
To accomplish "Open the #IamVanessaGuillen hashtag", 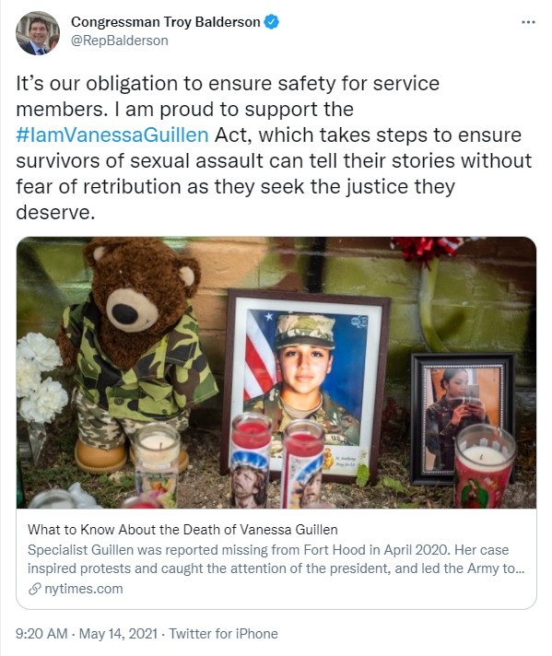I will pyautogui.click(x=112, y=135).
